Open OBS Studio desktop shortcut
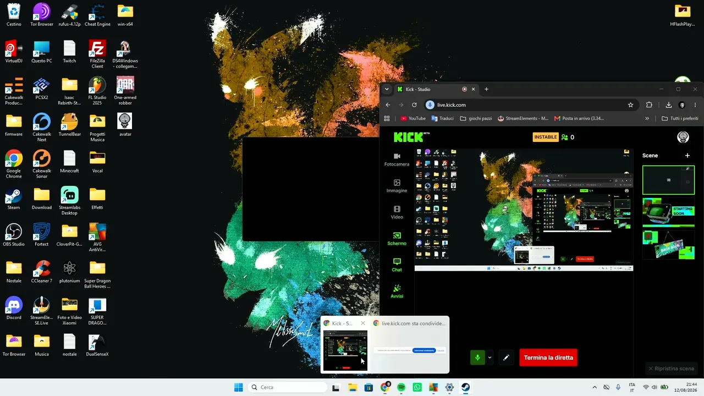The image size is (704, 396). (x=14, y=234)
